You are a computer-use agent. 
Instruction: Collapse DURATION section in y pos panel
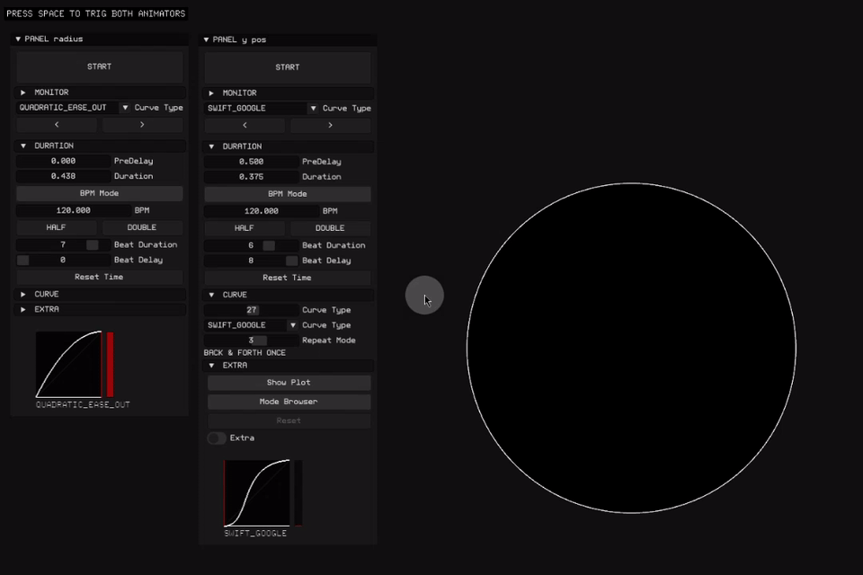(x=289, y=146)
